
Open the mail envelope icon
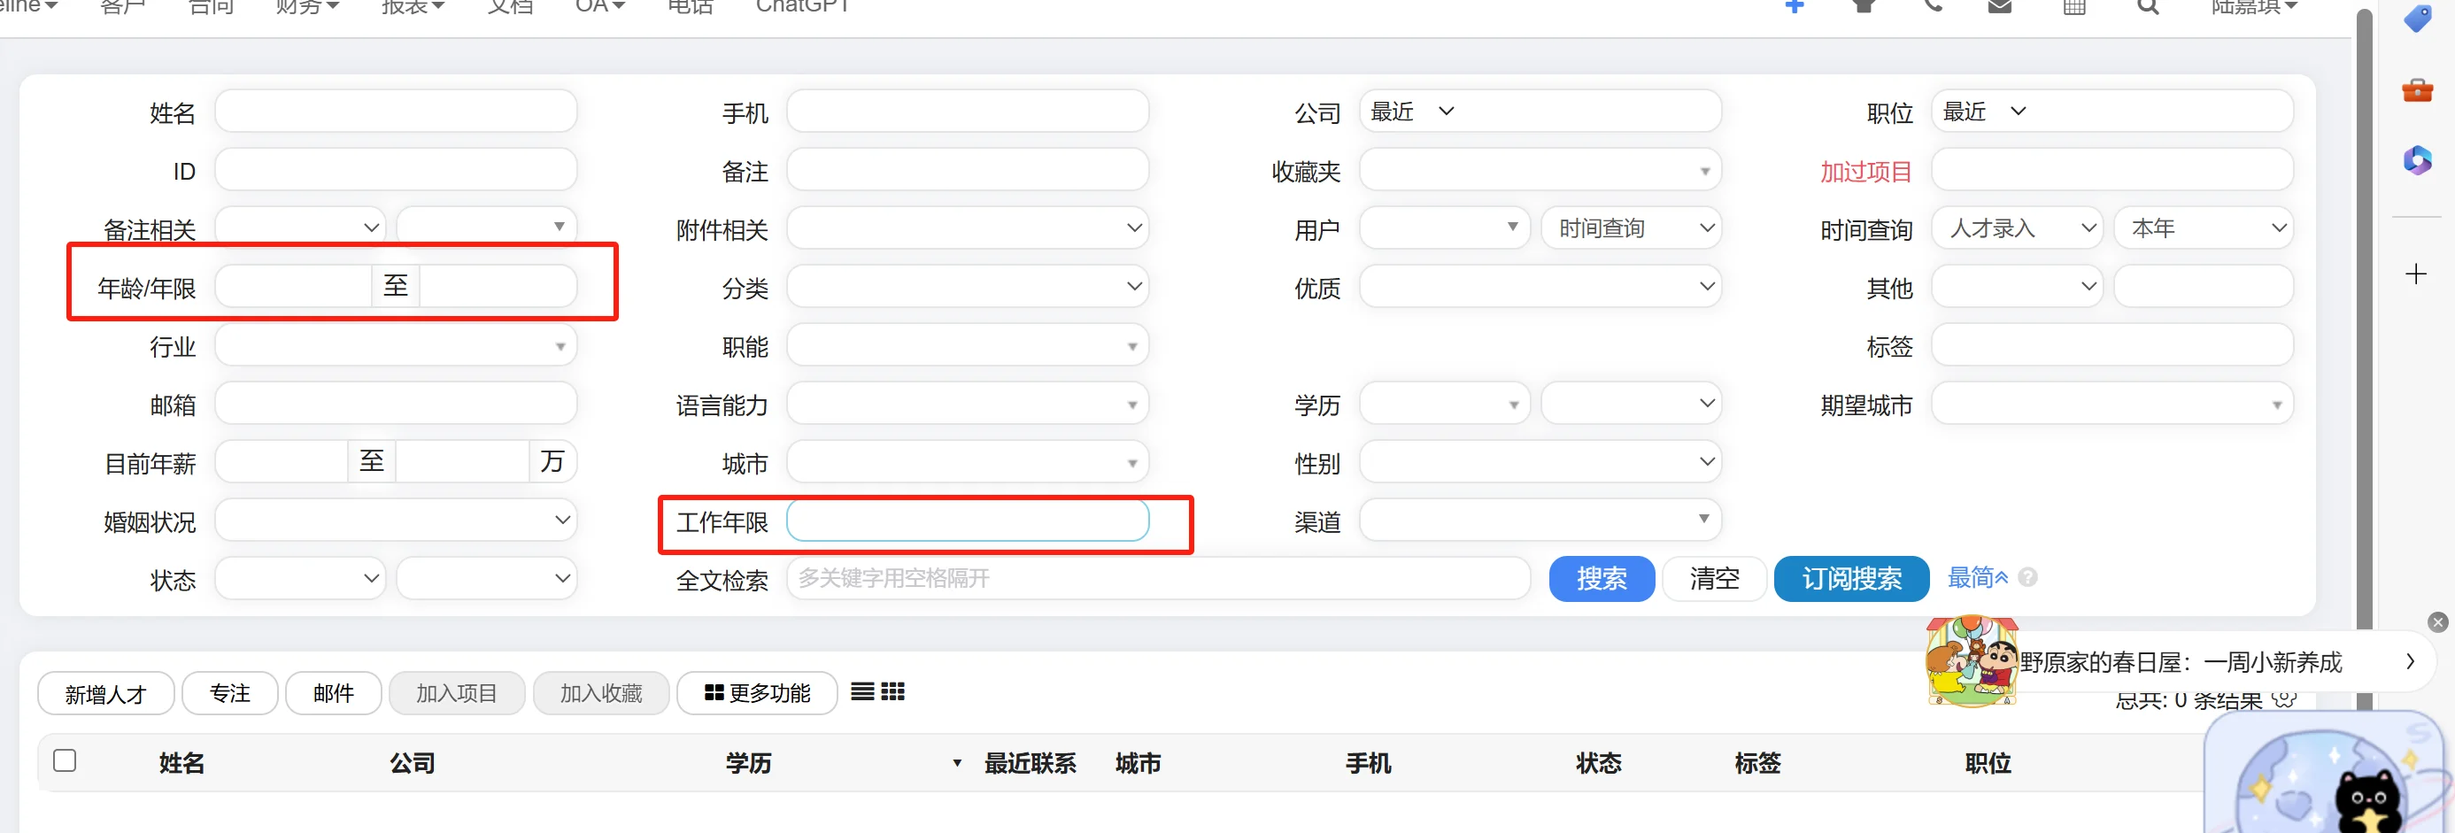coord(2001,7)
